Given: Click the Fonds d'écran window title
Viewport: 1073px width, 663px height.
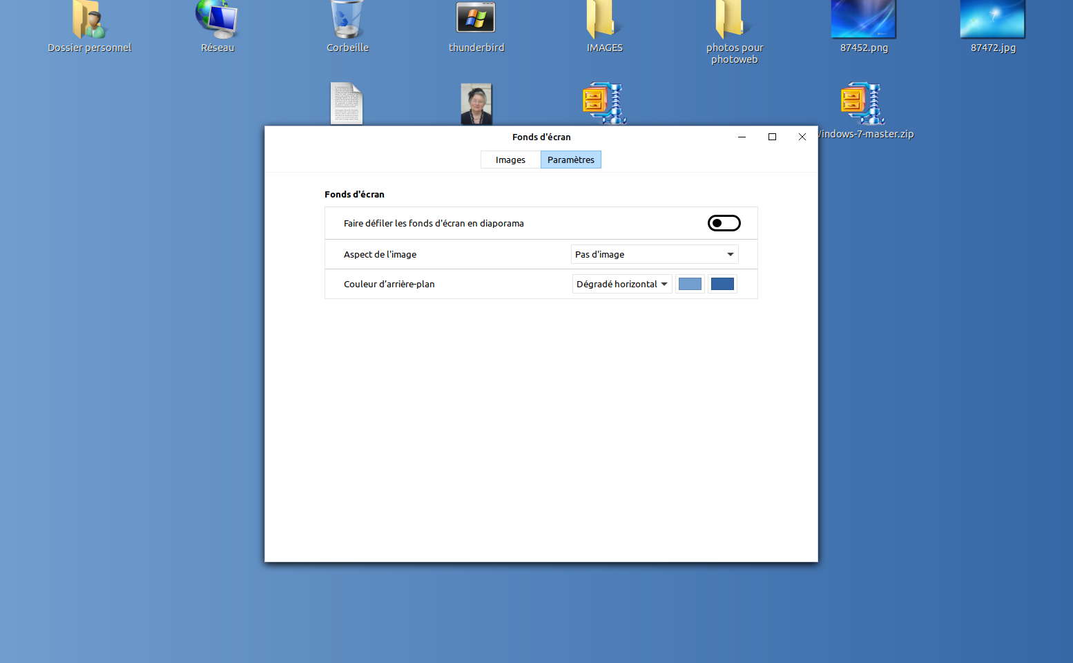Looking at the screenshot, I should (x=541, y=137).
